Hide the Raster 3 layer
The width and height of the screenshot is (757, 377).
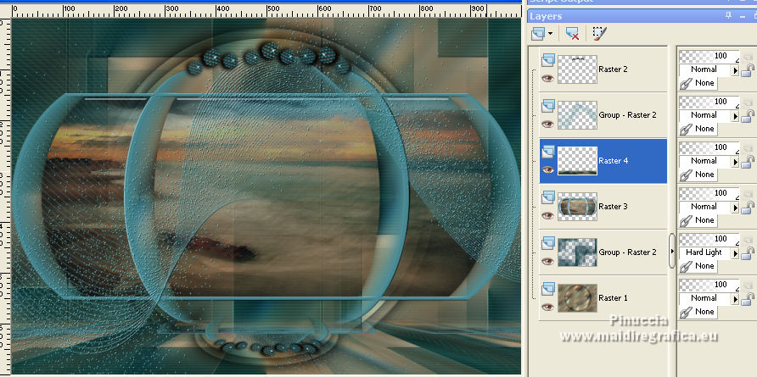(x=547, y=215)
